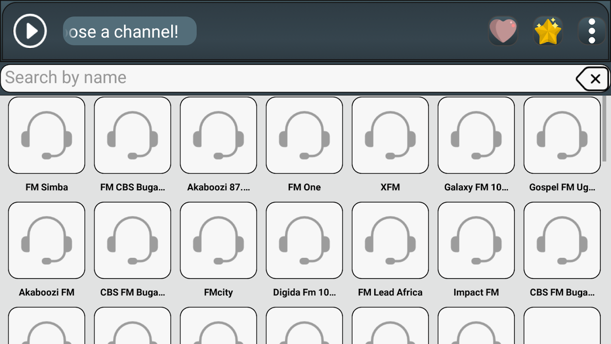Open the Galaxy FM 10... station icon
Screen dimensions: 611x344
tap(477, 135)
